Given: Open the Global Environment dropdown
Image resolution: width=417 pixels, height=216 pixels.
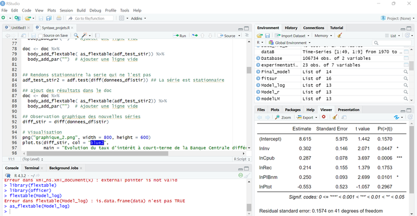Looking at the screenshot, I should coord(289,43).
